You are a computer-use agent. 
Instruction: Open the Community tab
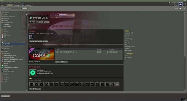pyautogui.click(x=17, y=5)
